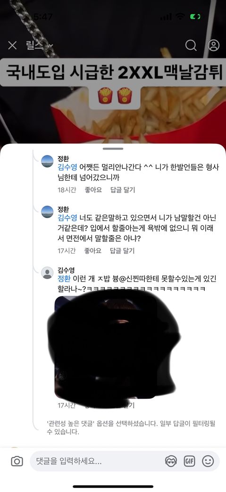Open the 김수영 commenter name
This screenshot has height=492, width=226.
(x=66, y=270)
